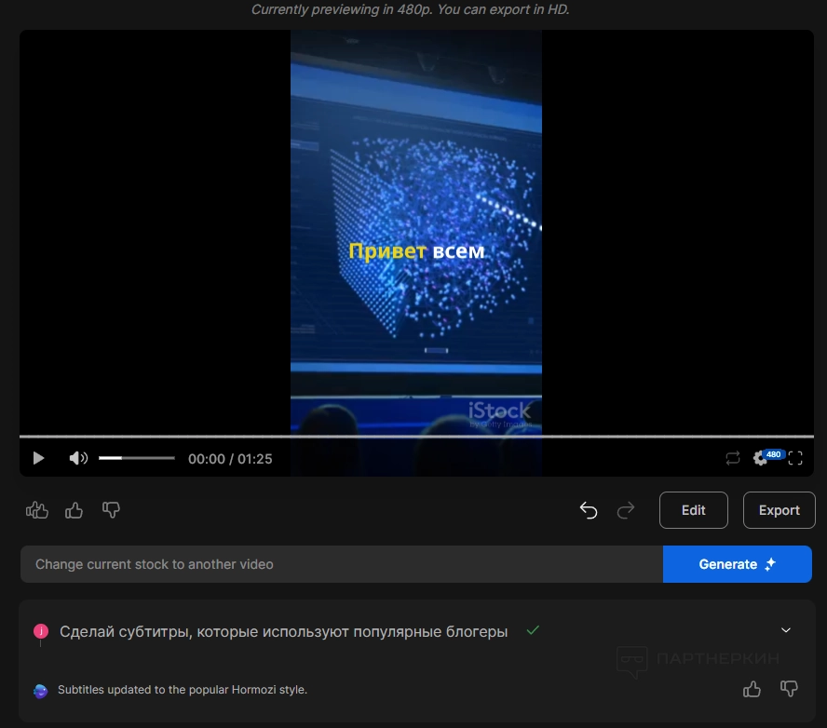
Task: Click the 'Привет всем' subtitle in video
Action: coord(416,251)
